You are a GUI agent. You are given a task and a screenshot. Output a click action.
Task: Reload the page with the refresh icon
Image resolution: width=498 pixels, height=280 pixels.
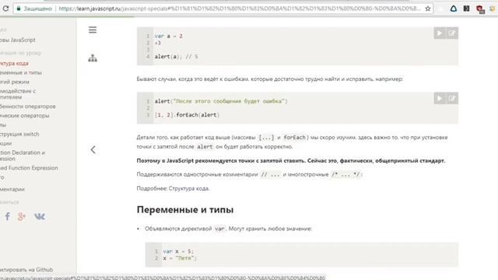click(5, 9)
